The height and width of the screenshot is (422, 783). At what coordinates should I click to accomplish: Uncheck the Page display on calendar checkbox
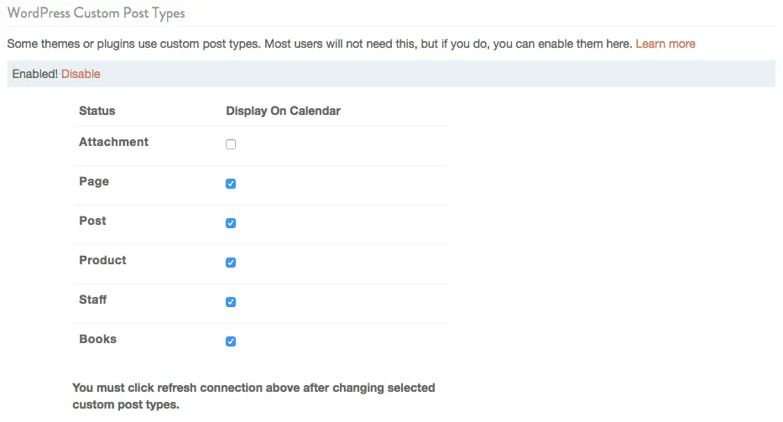(231, 184)
